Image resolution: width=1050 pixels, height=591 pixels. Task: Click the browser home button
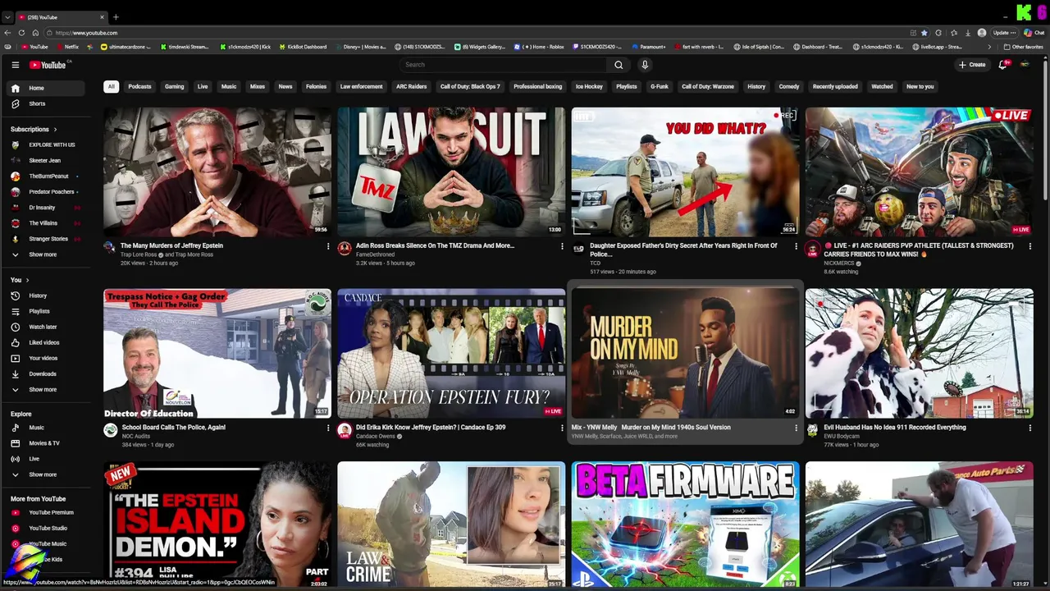[x=35, y=33]
